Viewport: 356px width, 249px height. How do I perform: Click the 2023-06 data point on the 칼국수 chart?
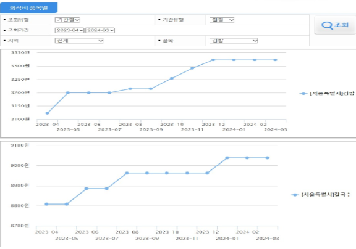pos(87,189)
